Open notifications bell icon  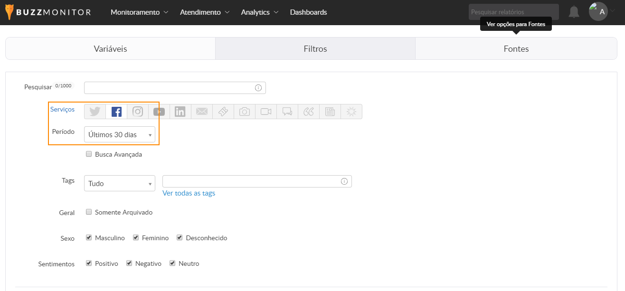574,12
